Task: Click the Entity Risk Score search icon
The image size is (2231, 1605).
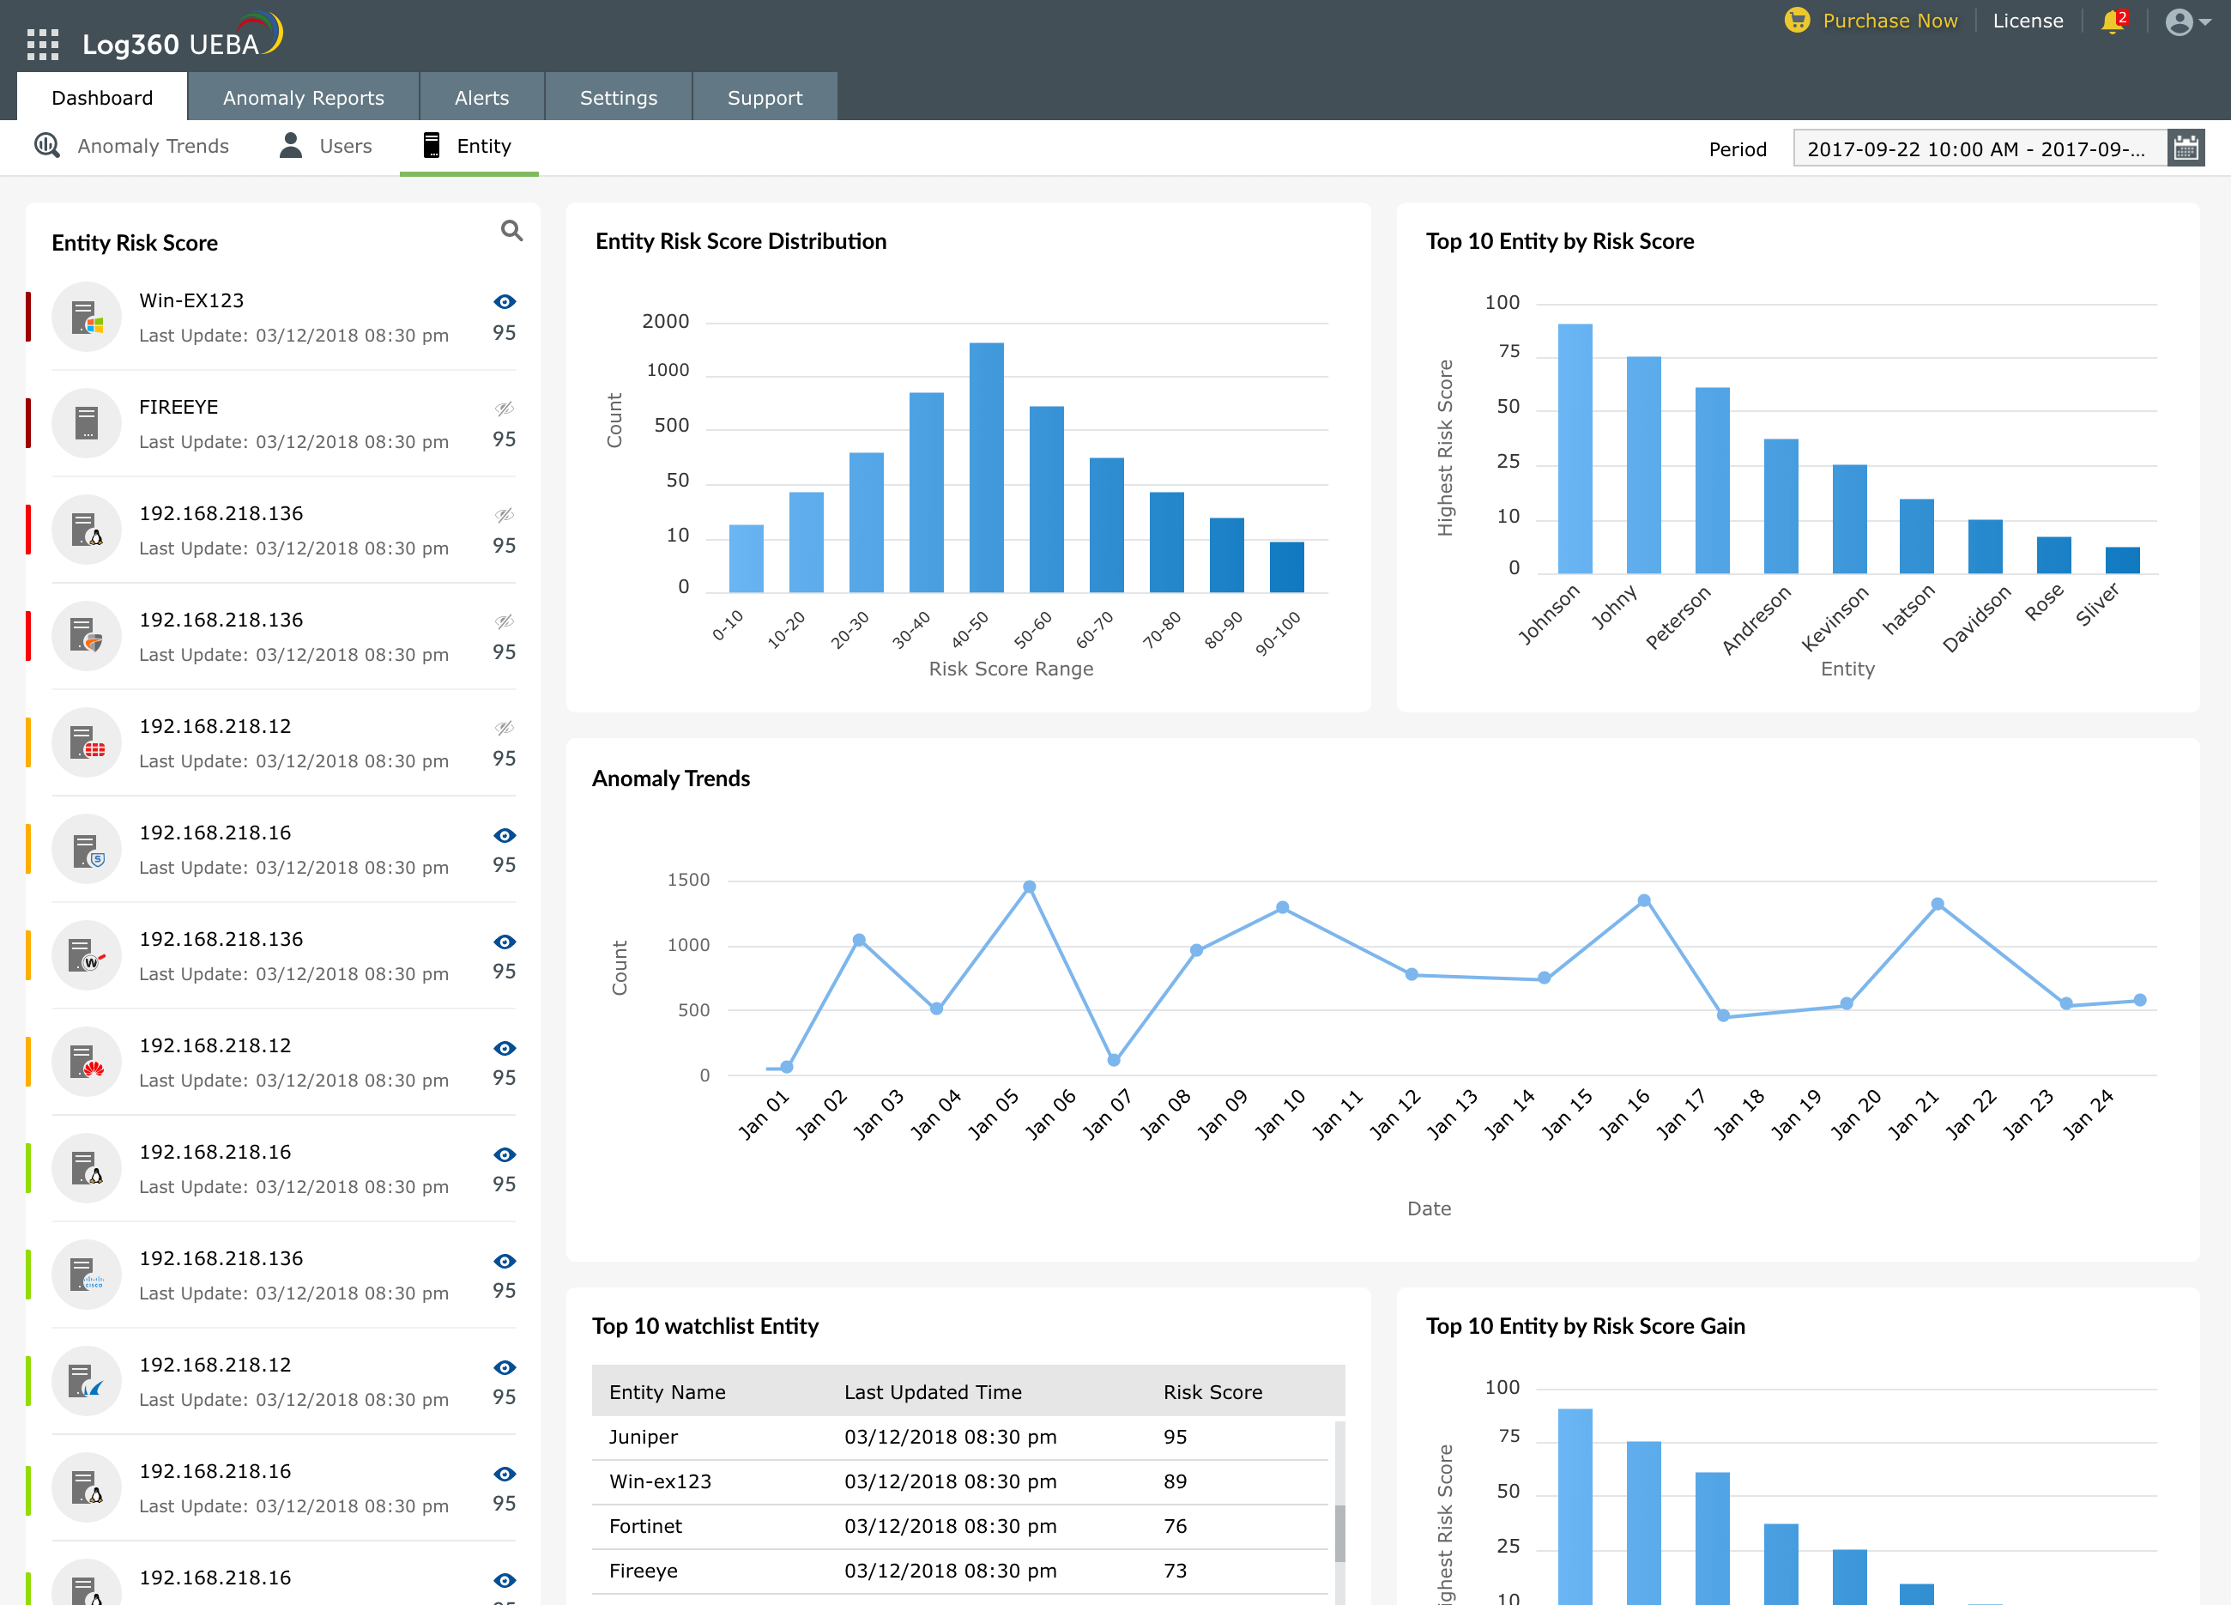Action: click(x=511, y=230)
